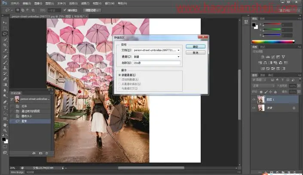Viewport: 303px width, 175px height.
Task: Open the 文件 menu
Action: pos(15,3)
